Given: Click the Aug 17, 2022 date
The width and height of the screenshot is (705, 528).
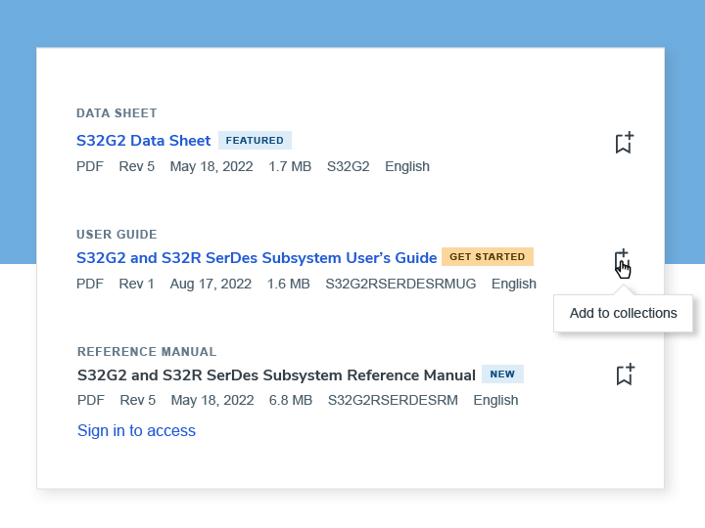Looking at the screenshot, I should (211, 285).
